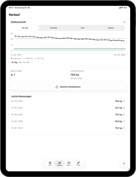Tap the 78,7 kg measurement value
Screen dimensions: 136x177
(118, 108)
